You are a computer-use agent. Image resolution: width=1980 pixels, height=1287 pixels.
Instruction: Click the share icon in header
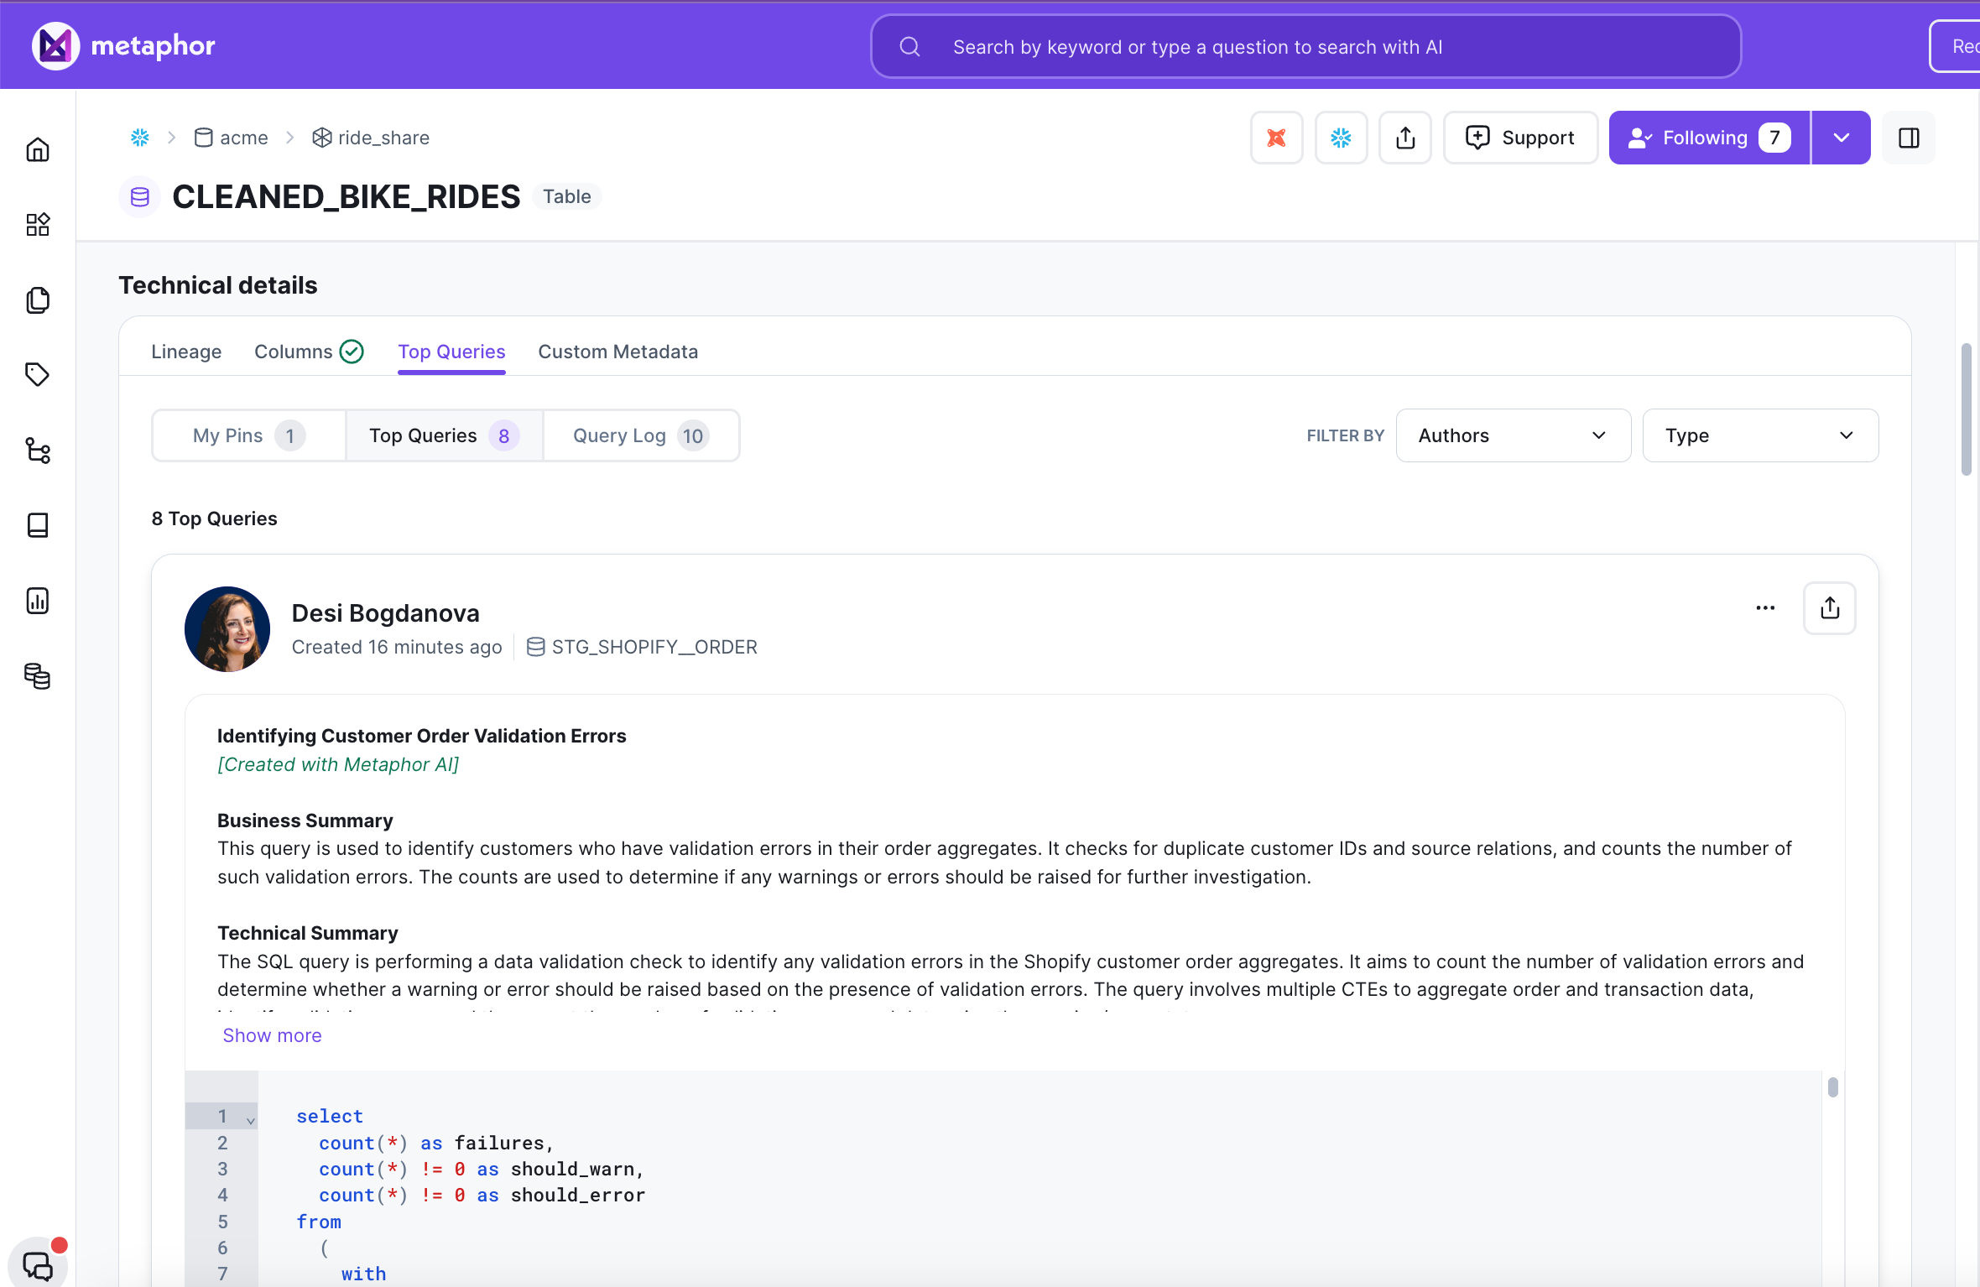1405,138
